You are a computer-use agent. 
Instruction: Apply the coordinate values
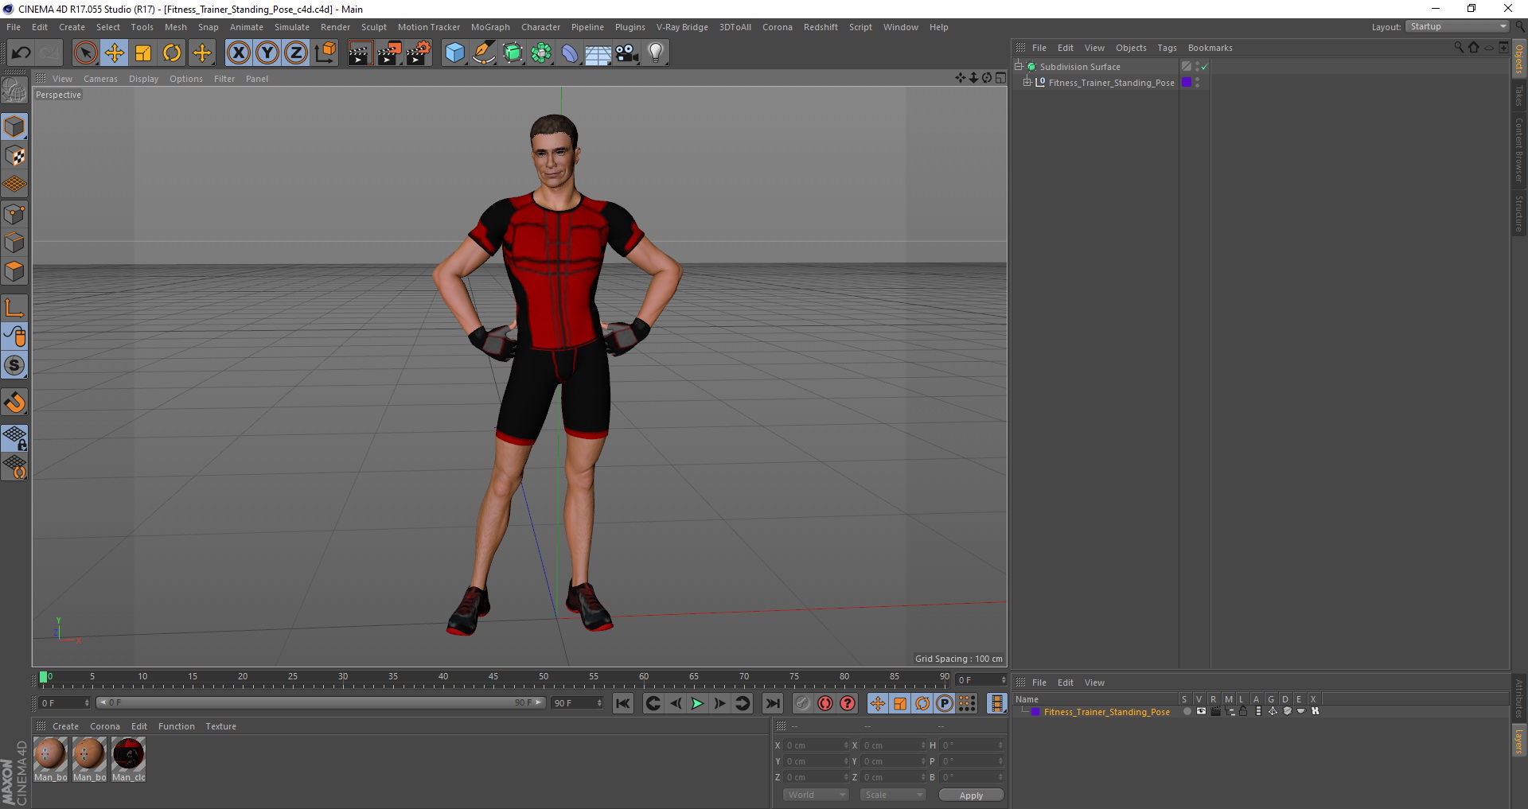click(971, 795)
